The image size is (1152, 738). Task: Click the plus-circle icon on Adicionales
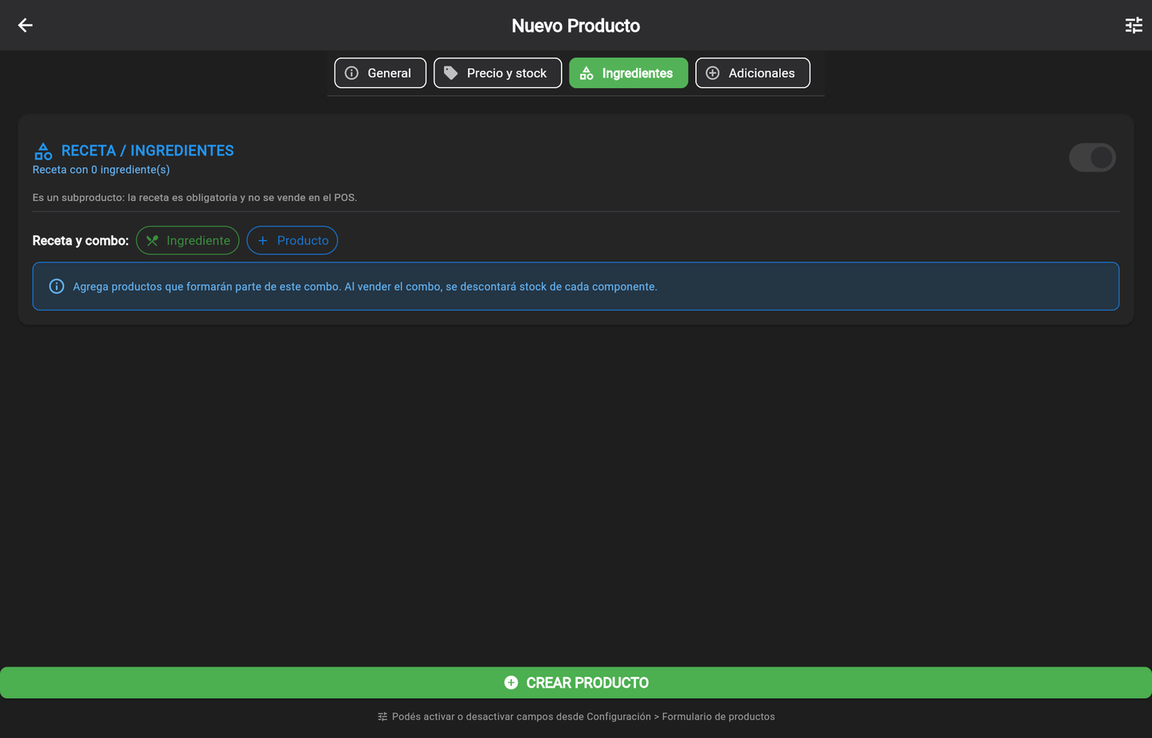tap(713, 73)
